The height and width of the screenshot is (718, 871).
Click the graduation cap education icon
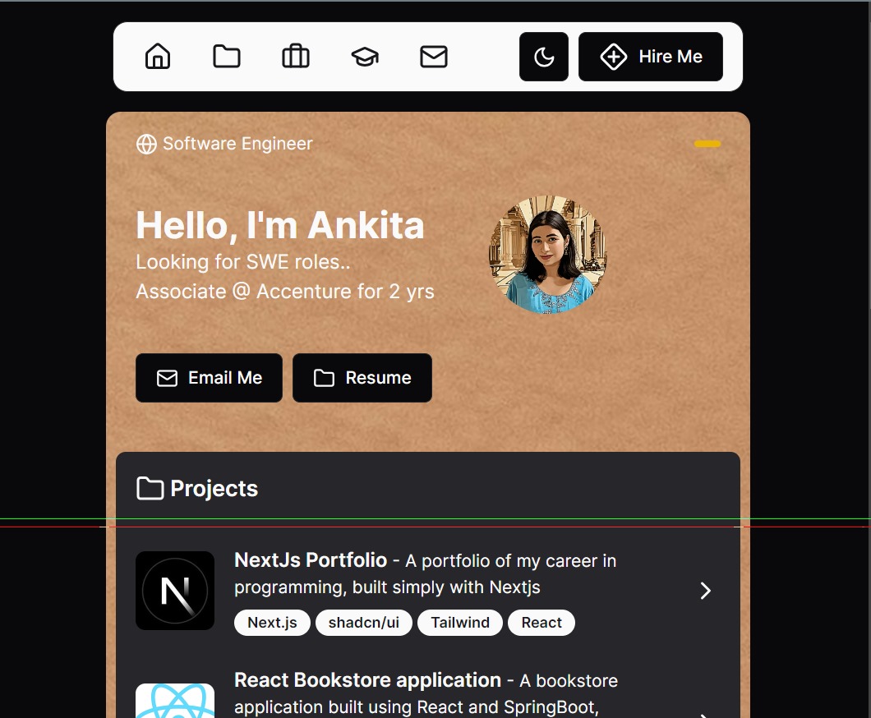pyautogui.click(x=364, y=56)
